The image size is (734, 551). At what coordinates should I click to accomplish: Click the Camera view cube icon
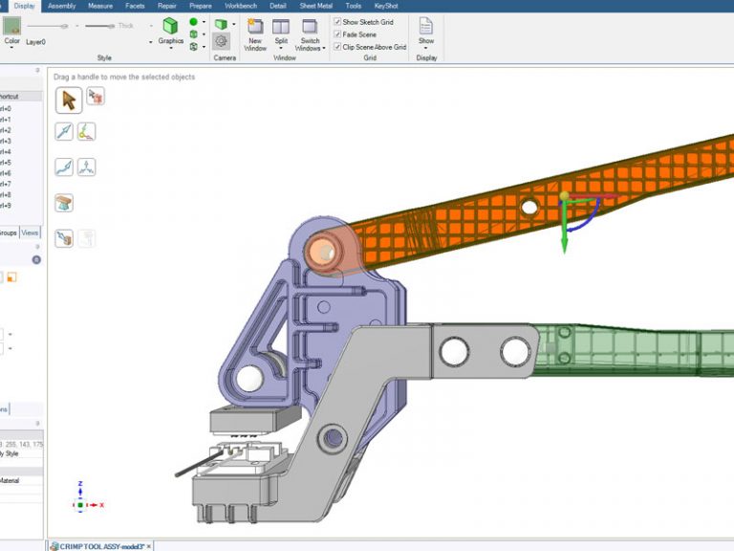coord(221,24)
